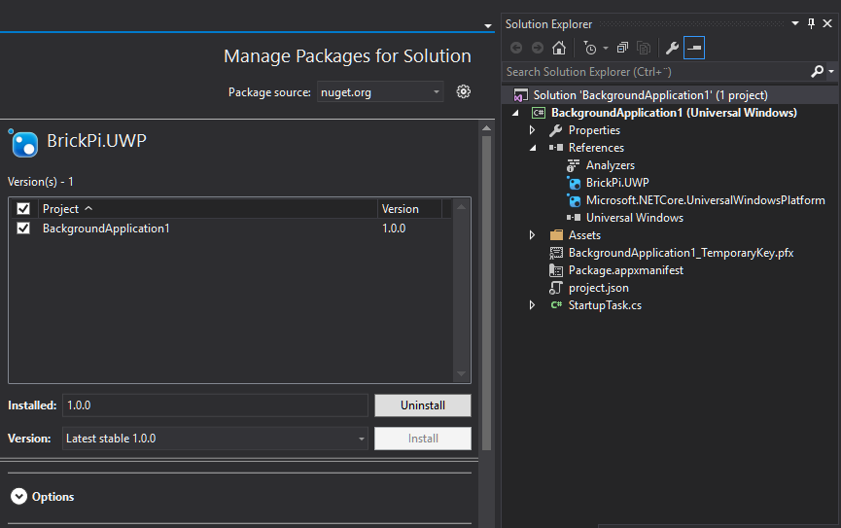Toggle the Preview Selected Items button
The width and height of the screenshot is (841, 528).
click(x=694, y=49)
